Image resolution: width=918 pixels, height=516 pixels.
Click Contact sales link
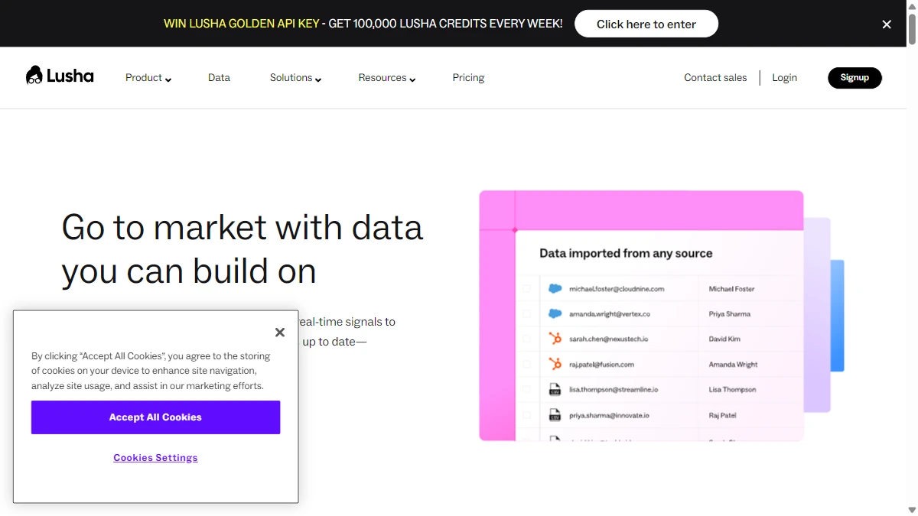click(x=715, y=78)
